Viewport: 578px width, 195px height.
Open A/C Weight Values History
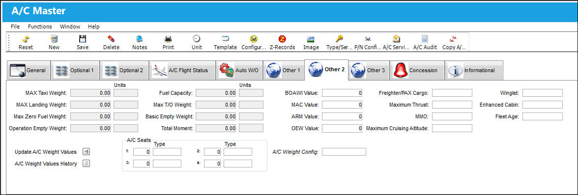tap(87, 164)
